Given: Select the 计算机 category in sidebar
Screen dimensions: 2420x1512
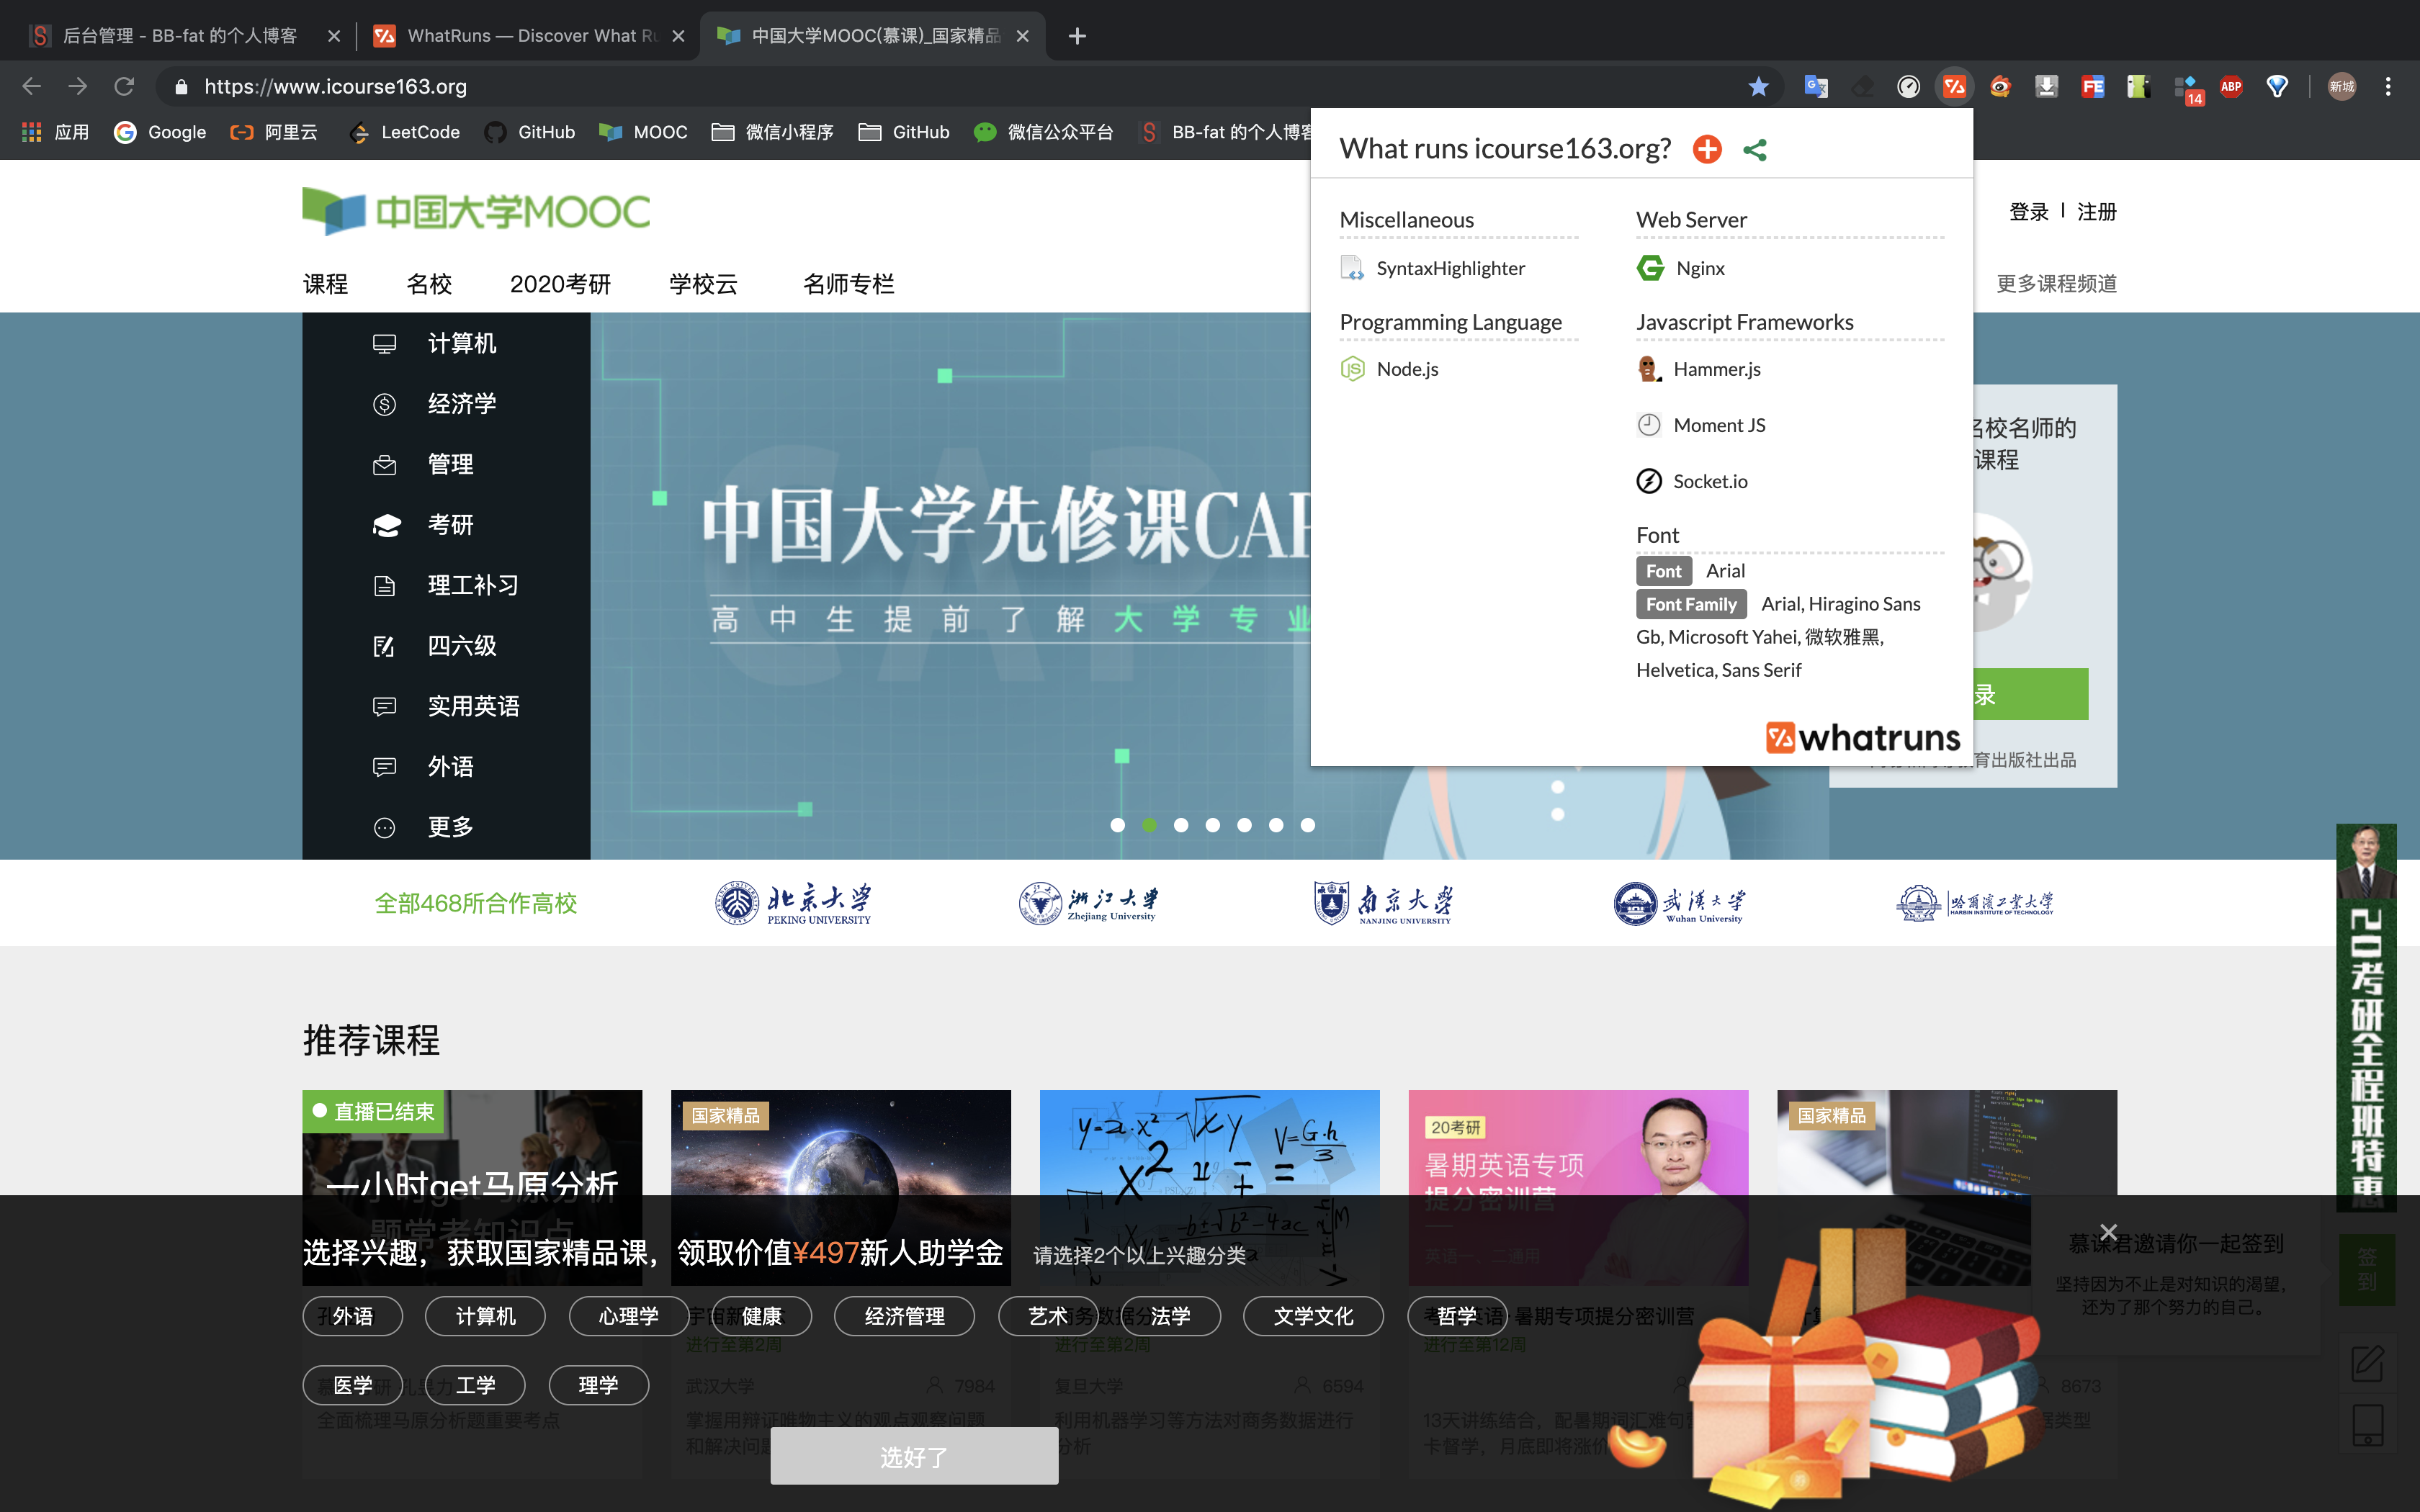Looking at the screenshot, I should [x=446, y=343].
